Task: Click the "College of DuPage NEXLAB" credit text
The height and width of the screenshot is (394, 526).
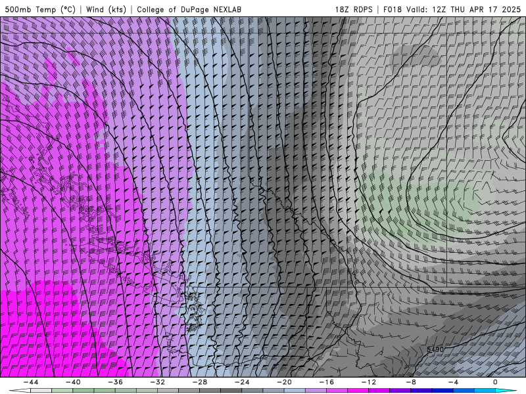Action: (189, 9)
